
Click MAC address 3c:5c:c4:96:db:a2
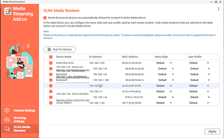point(131,92)
